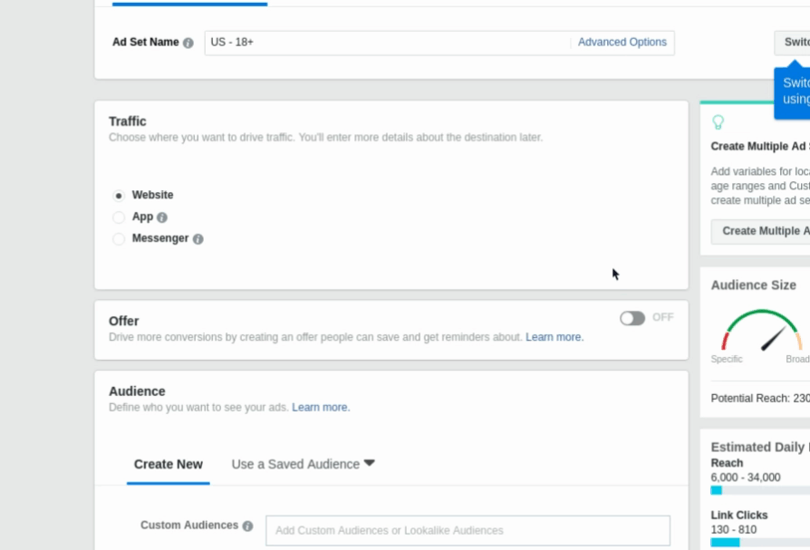Select the App traffic destination
This screenshot has width=810, height=550.
(118, 217)
